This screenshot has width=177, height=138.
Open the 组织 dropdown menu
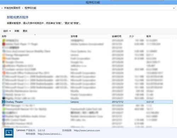click(7, 31)
